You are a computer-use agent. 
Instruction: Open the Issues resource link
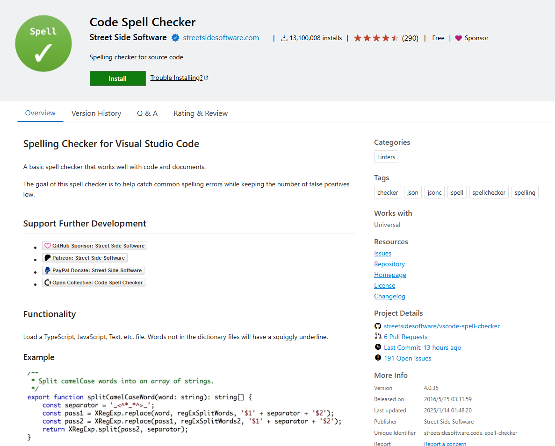click(x=382, y=254)
